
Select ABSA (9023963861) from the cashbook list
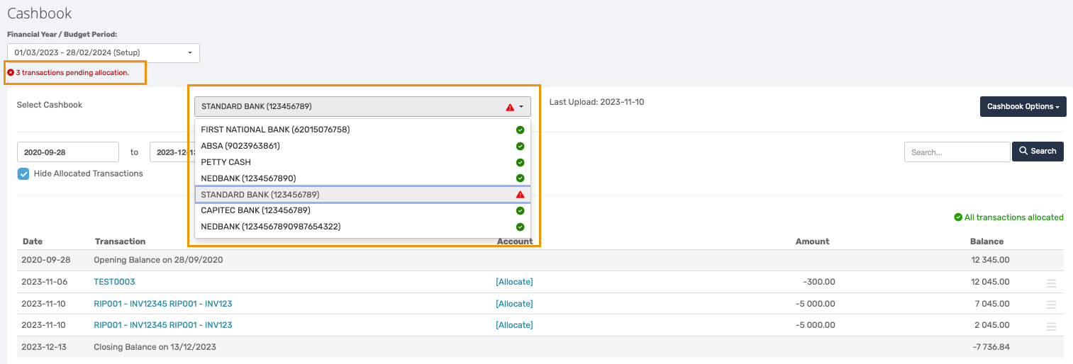coord(362,146)
